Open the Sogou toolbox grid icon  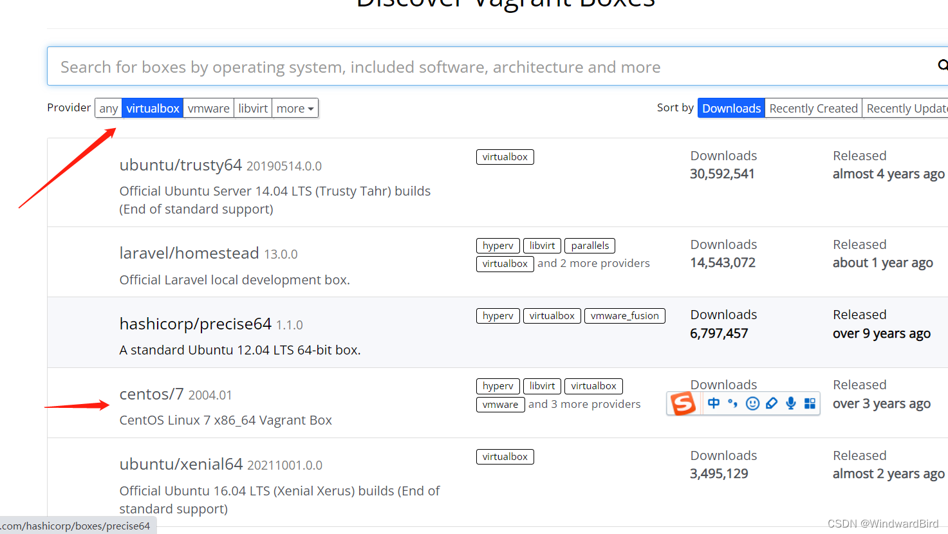[810, 403]
